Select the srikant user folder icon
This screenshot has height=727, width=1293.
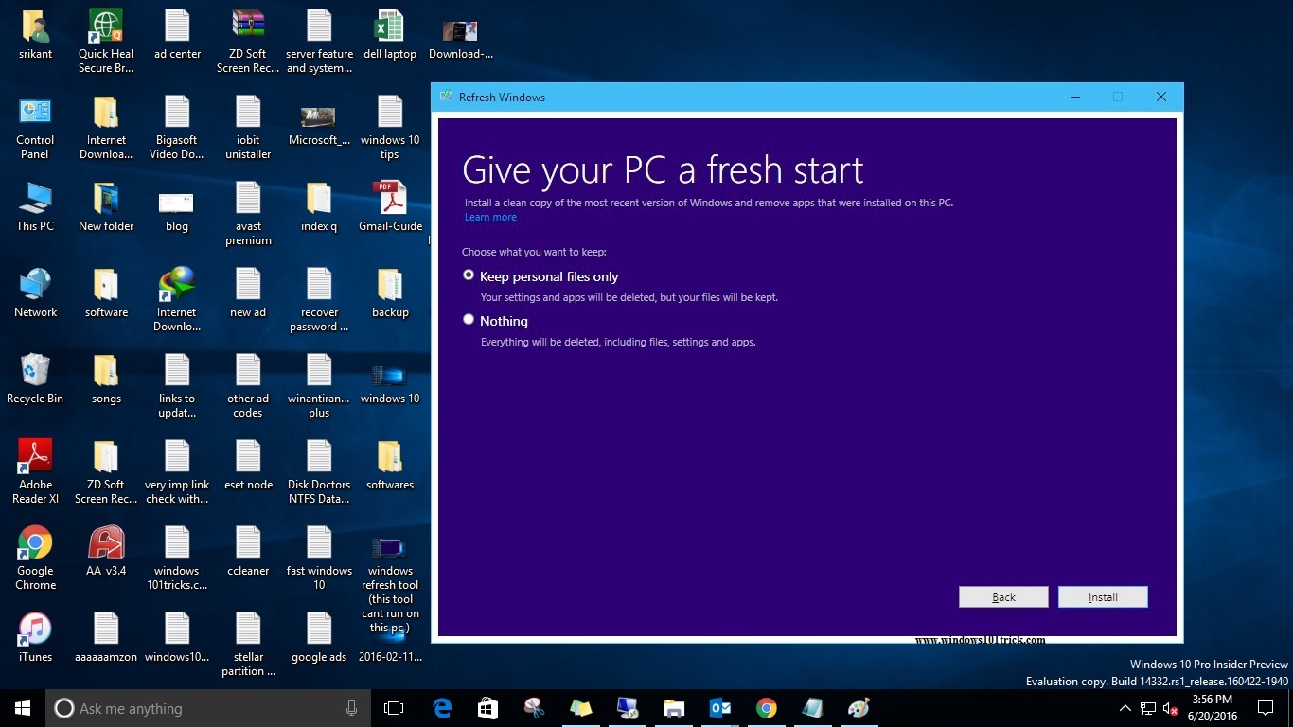coord(35,35)
